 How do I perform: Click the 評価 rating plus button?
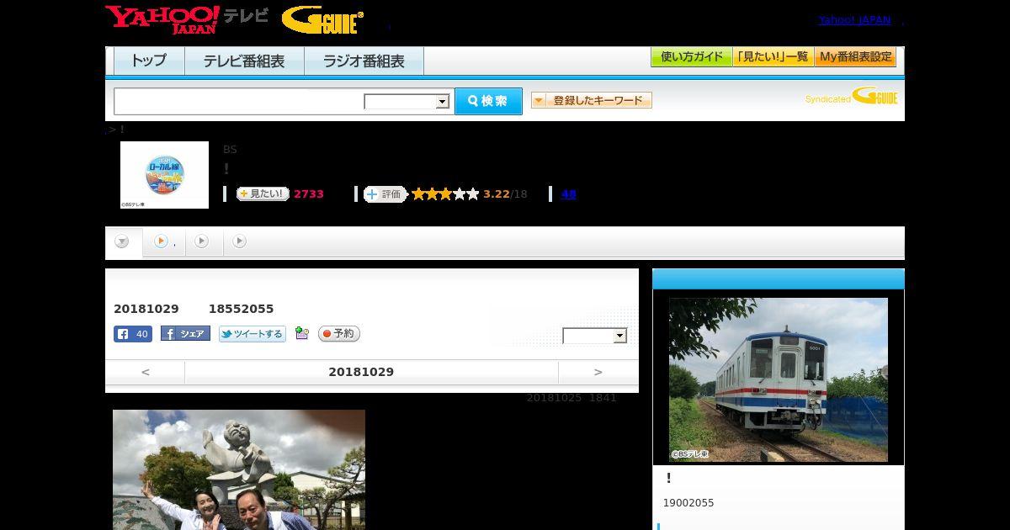(385, 194)
